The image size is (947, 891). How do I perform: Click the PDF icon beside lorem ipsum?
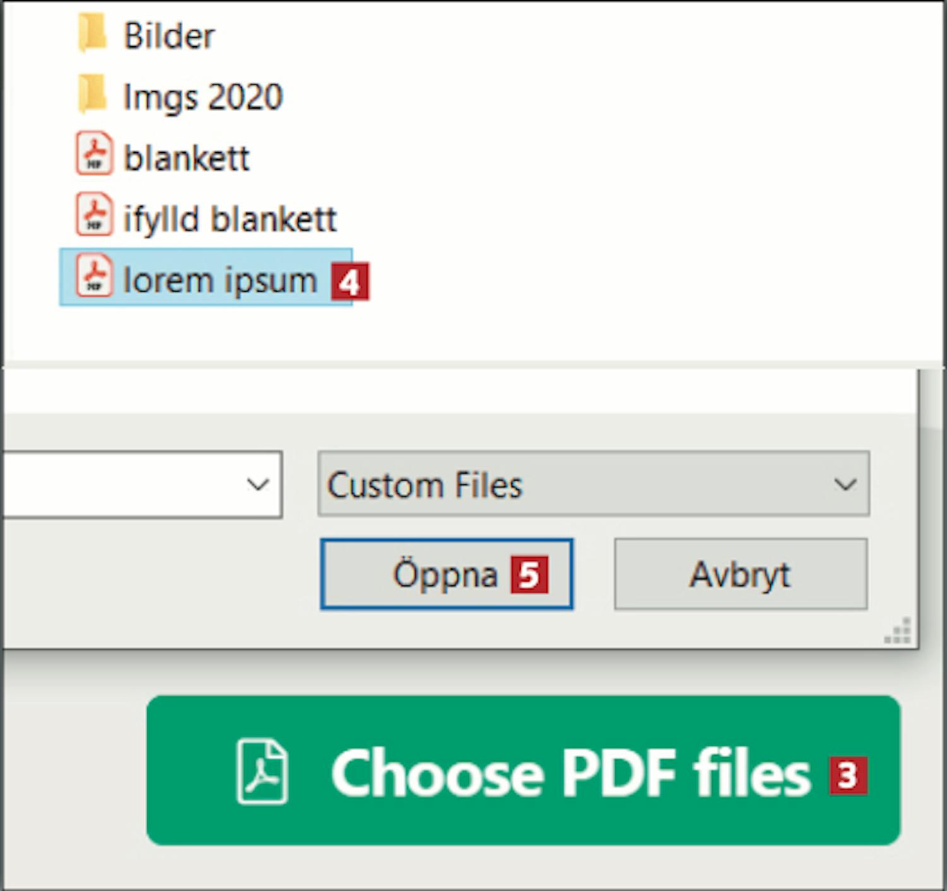pos(95,276)
